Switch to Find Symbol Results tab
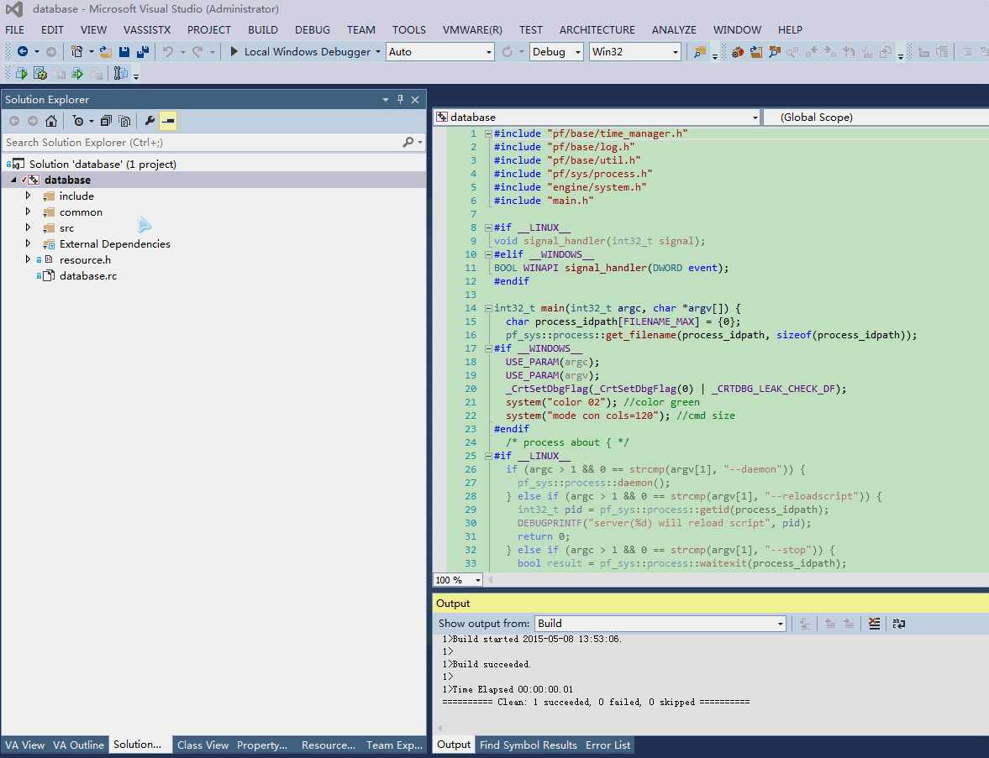This screenshot has width=989, height=758. (528, 745)
